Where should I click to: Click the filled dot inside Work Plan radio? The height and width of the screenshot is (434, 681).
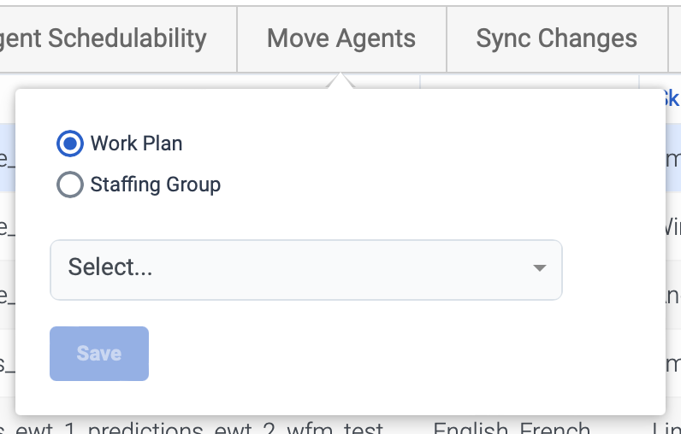point(69,144)
